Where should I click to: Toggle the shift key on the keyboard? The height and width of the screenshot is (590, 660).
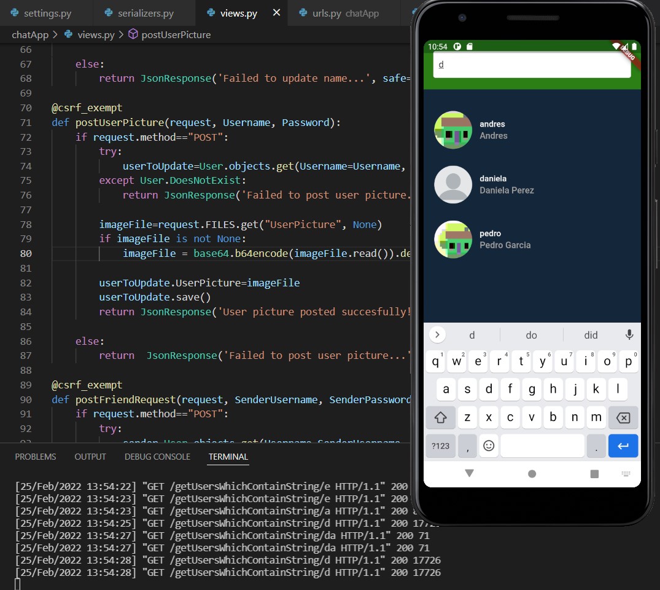pyautogui.click(x=441, y=417)
